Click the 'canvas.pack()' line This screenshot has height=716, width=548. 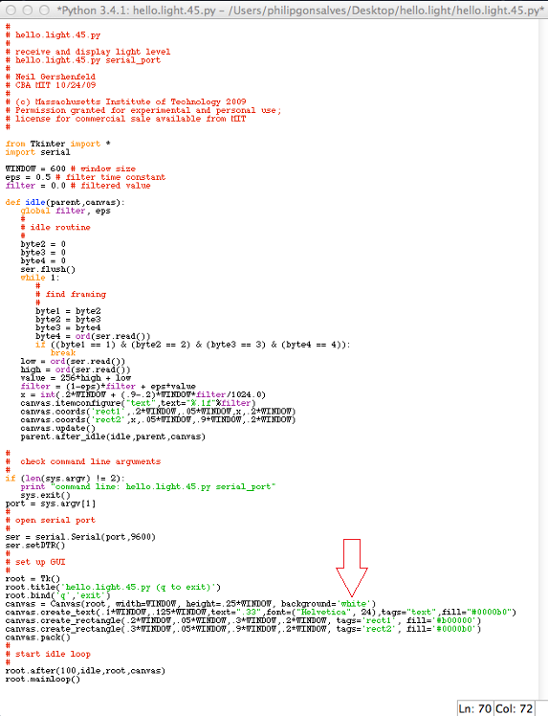pos(38,638)
